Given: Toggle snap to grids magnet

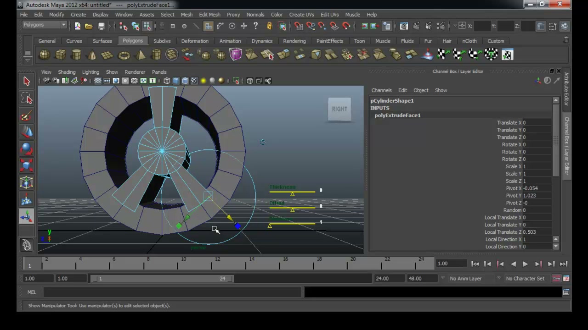Looking at the screenshot, I should pos(299,26).
